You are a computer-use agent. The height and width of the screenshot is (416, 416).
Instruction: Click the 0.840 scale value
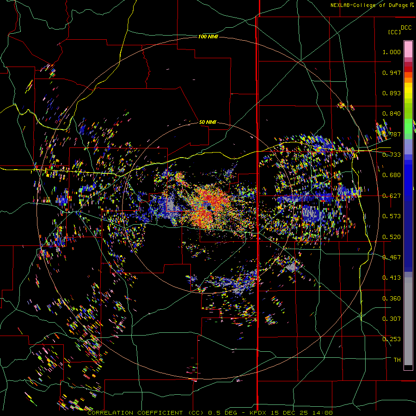392,114
